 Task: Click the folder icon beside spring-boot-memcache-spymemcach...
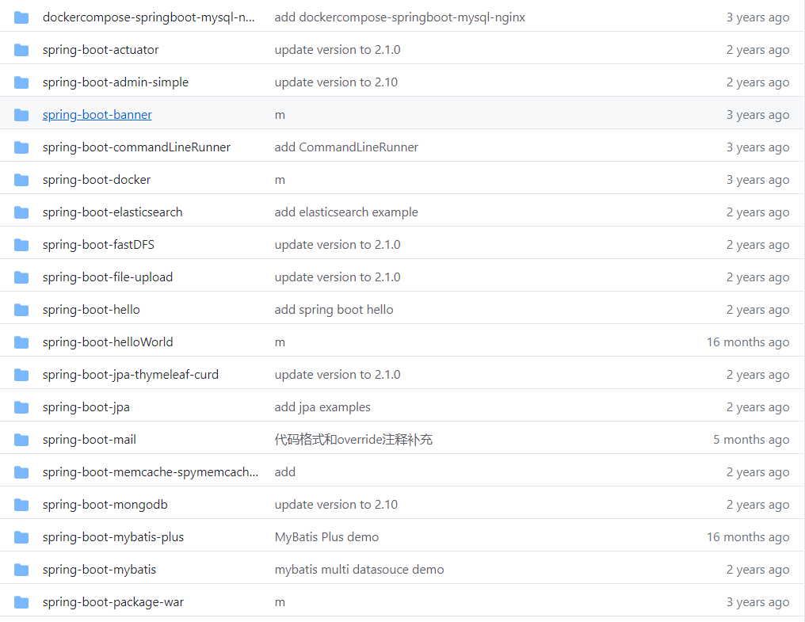(x=21, y=472)
